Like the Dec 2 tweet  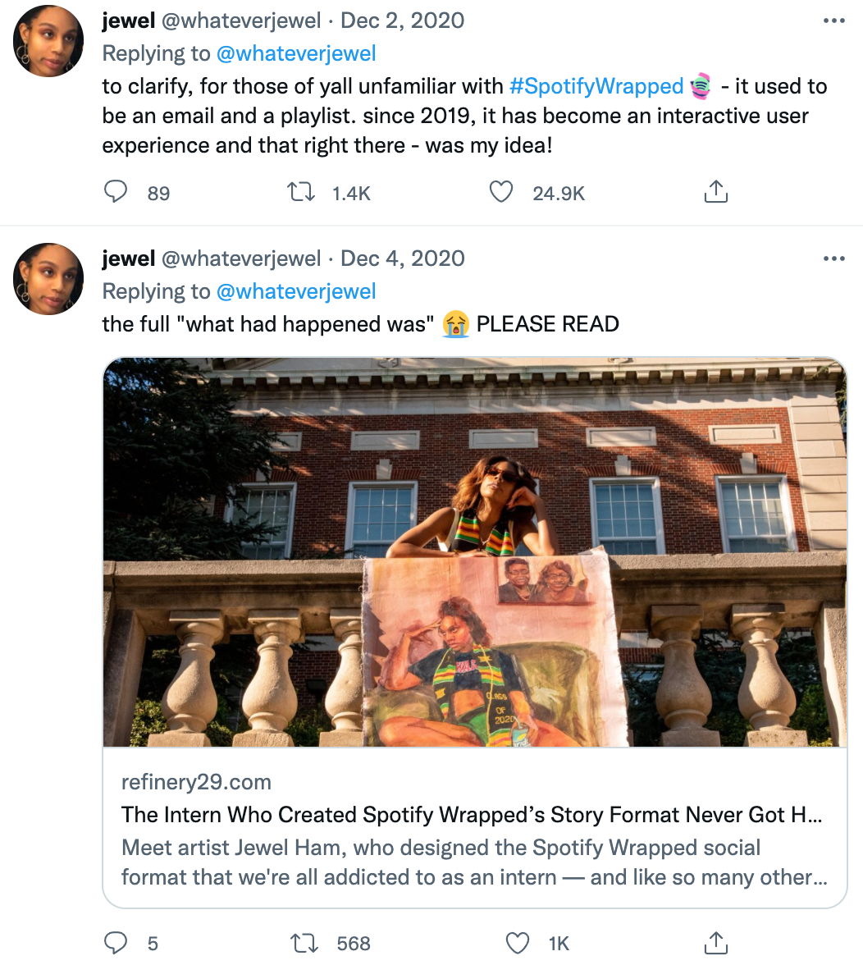click(x=500, y=193)
